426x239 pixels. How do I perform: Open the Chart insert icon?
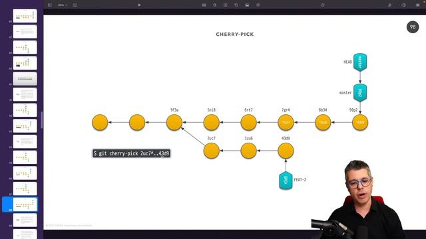point(214,5)
